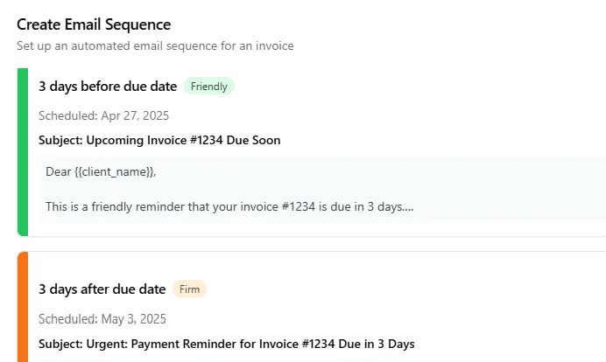Click the 'Dear {{client_name}},' greeting line
606x362 pixels.
[101, 171]
